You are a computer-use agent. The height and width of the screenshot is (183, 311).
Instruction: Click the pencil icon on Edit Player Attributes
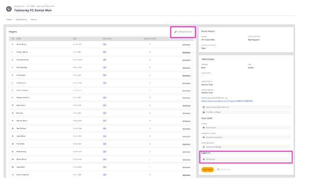point(175,32)
